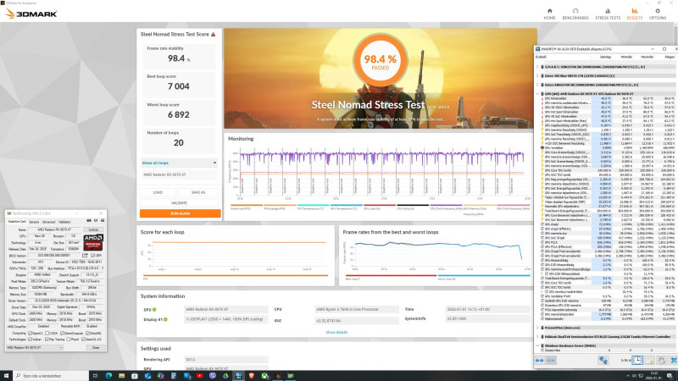Open GPU selection dropdown in GPU-Z
Image resolution: width=678 pixels, height=381 pixels.
[35, 348]
